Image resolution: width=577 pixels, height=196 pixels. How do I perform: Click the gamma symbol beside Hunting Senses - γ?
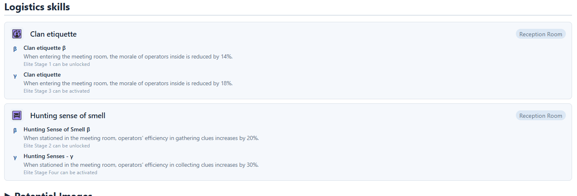[x=15, y=157]
